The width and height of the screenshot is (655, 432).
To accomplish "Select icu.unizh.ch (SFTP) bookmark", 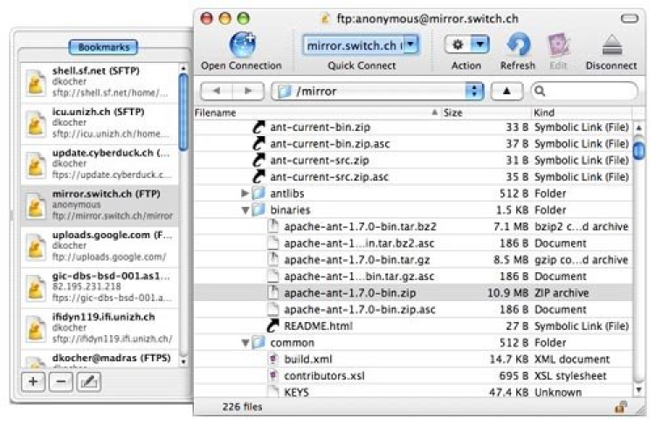I will 100,123.
